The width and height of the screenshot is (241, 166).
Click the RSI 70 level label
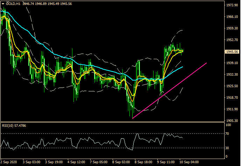tap(227, 134)
